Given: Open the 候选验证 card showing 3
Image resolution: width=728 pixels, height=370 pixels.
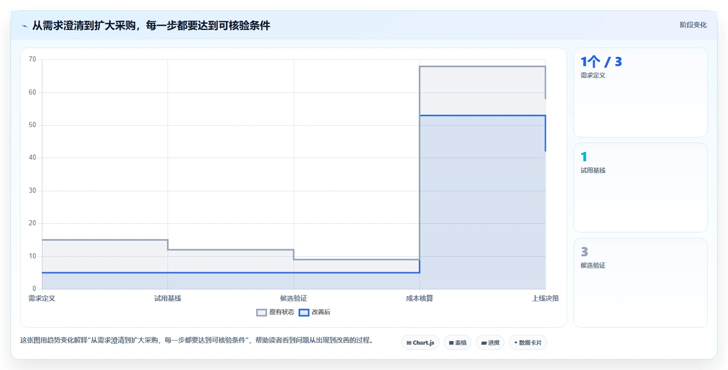Looking at the screenshot, I should point(640,283).
